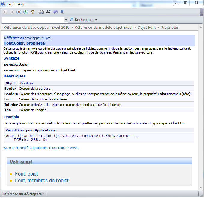Type in the help search field
Screen dimensions: 204x198
click(x=33, y=20)
